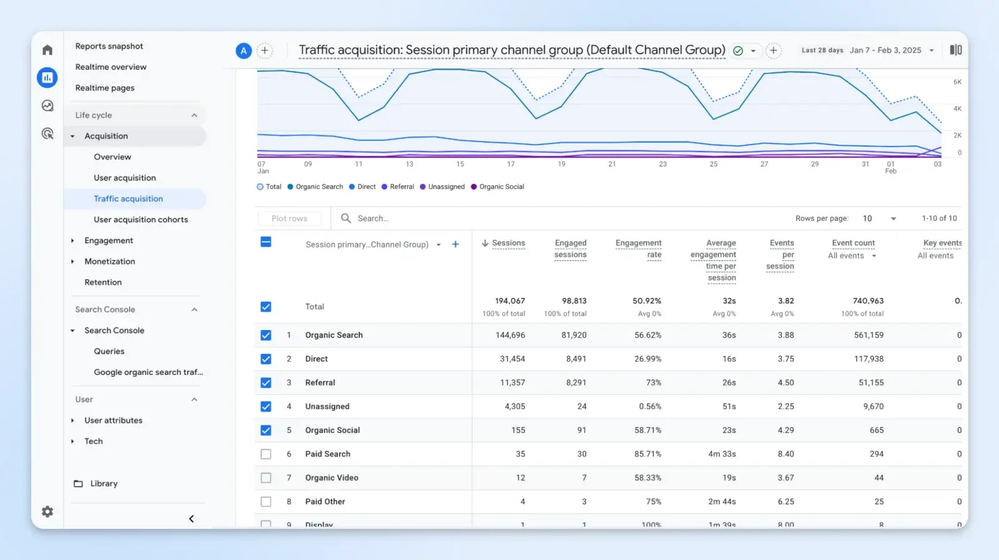Open Admin settings gear icon
The height and width of the screenshot is (560, 999).
click(47, 512)
